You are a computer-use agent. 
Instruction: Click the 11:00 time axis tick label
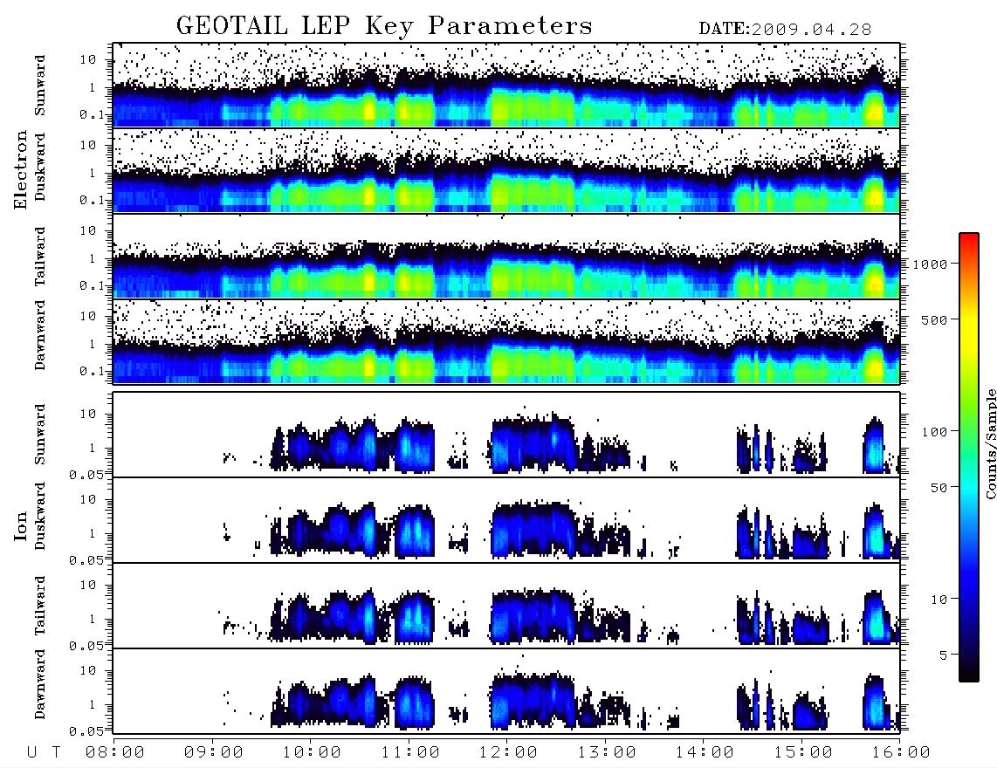click(410, 752)
